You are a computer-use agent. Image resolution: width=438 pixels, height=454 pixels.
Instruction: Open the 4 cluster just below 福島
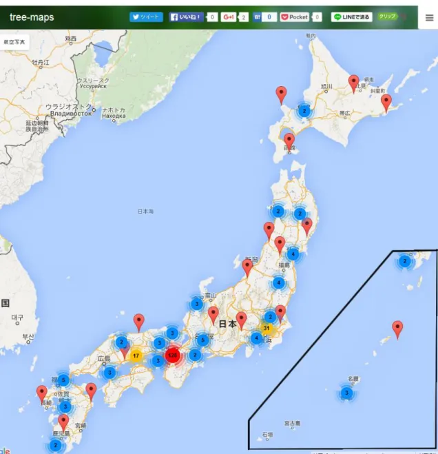(x=279, y=283)
